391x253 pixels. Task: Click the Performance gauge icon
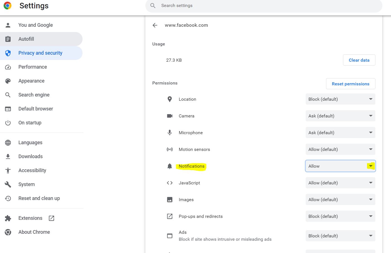[x=8, y=67]
